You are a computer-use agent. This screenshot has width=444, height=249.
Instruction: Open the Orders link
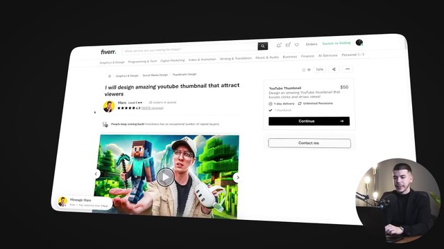311,44
